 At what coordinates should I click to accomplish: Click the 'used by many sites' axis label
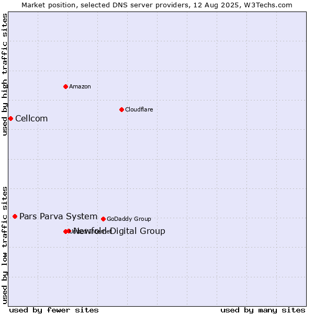click(263, 310)
